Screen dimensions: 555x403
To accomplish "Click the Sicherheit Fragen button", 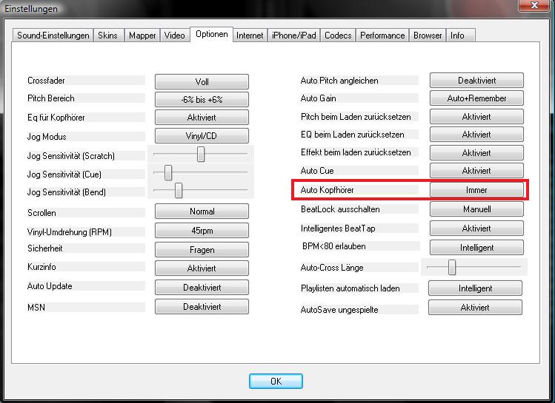I will point(202,250).
